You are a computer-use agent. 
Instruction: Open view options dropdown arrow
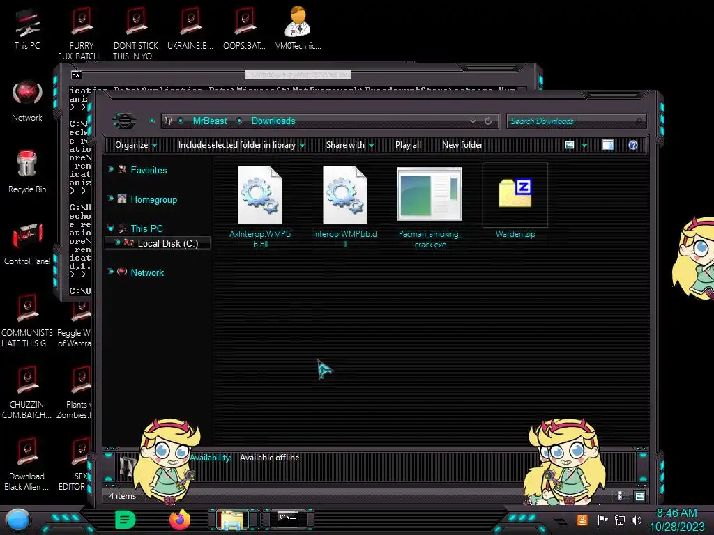585,145
